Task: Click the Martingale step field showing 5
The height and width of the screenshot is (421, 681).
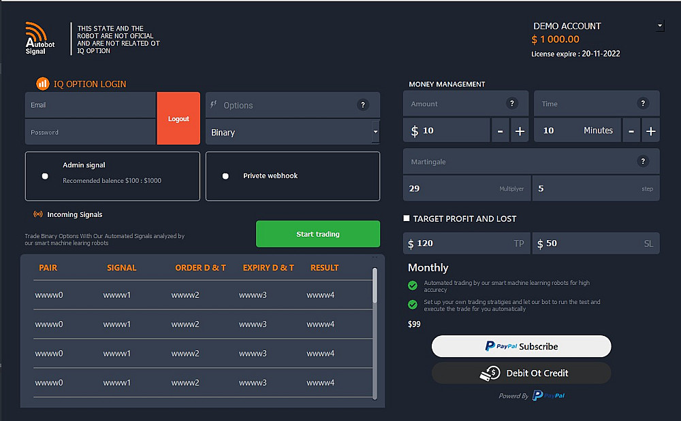Action: pos(596,188)
